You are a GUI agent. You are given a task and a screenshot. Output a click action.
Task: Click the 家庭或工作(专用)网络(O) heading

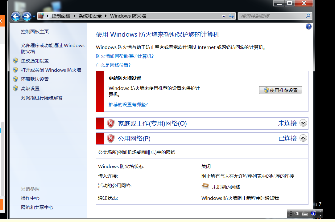[152, 123]
